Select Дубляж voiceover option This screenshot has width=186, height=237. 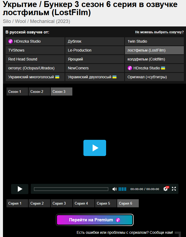95,41
